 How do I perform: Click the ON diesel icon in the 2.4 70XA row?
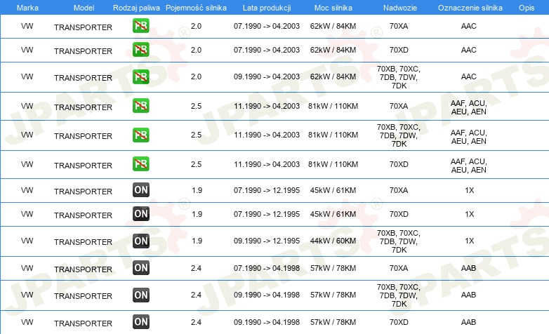[x=140, y=268]
